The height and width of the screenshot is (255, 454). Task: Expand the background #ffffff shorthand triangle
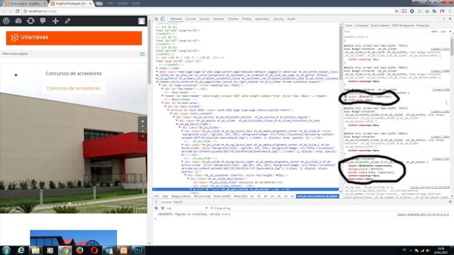[x=367, y=169]
